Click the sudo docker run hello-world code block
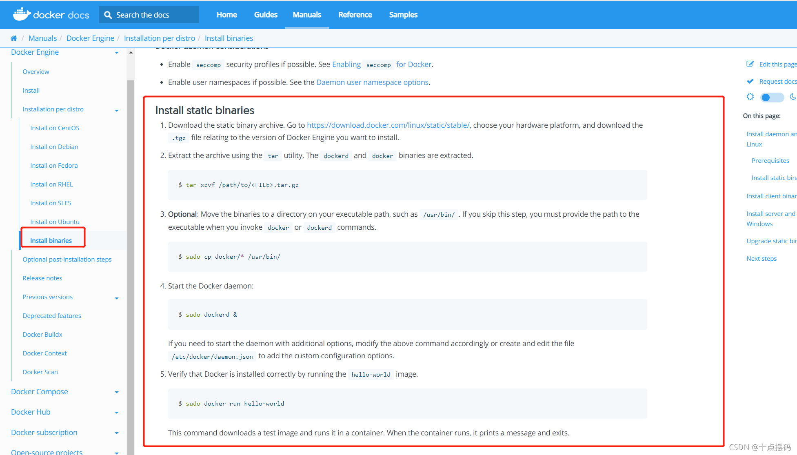This screenshot has height=455, width=797. 407,403
